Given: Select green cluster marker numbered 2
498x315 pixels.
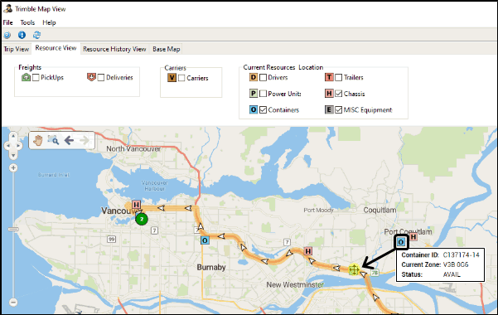Looking at the screenshot, I should click(x=142, y=219).
